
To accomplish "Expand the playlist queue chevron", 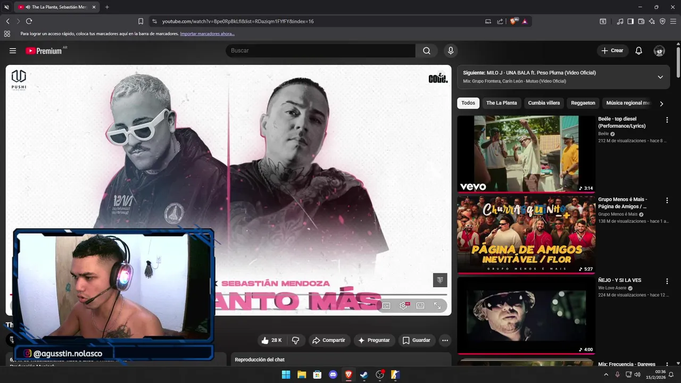I will pos(660,77).
